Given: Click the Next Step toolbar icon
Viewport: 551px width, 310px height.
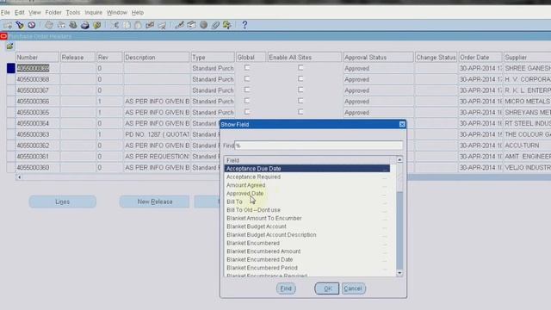Looking at the screenshot, I should (61, 25).
